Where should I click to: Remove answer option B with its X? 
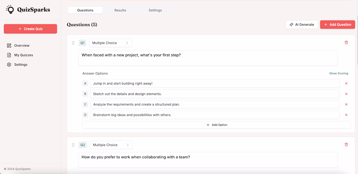pos(346,94)
